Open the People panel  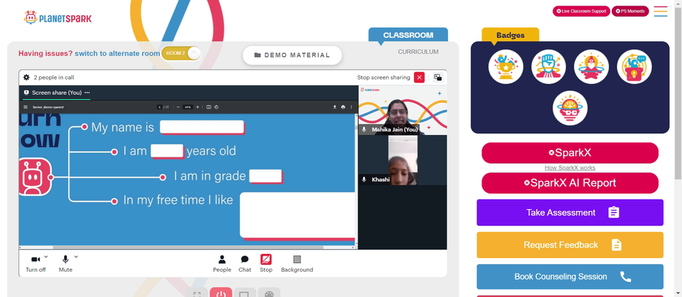click(222, 264)
